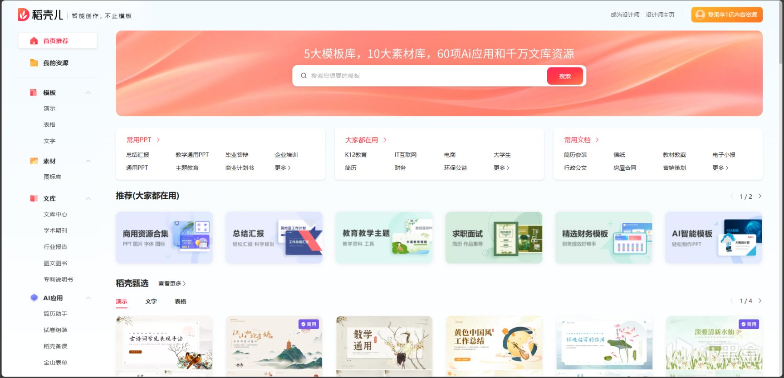Open 简历套装 document category

pyautogui.click(x=575, y=155)
